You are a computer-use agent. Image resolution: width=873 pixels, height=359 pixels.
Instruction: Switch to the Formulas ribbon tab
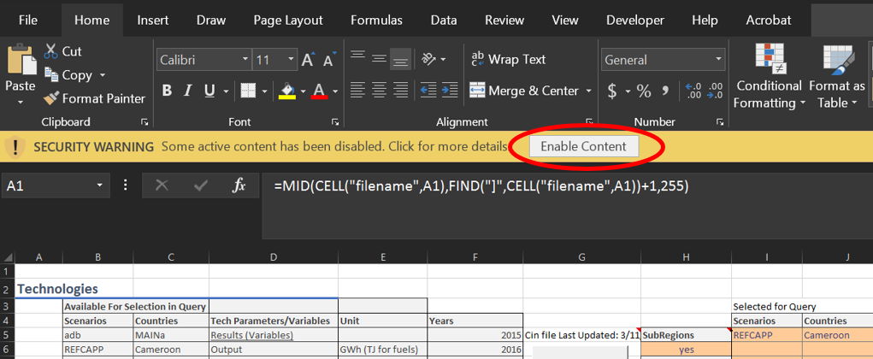[376, 21]
